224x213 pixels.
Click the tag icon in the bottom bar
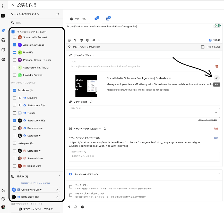69,207
